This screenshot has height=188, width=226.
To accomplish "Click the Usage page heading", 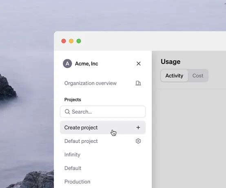I will point(171,62).
